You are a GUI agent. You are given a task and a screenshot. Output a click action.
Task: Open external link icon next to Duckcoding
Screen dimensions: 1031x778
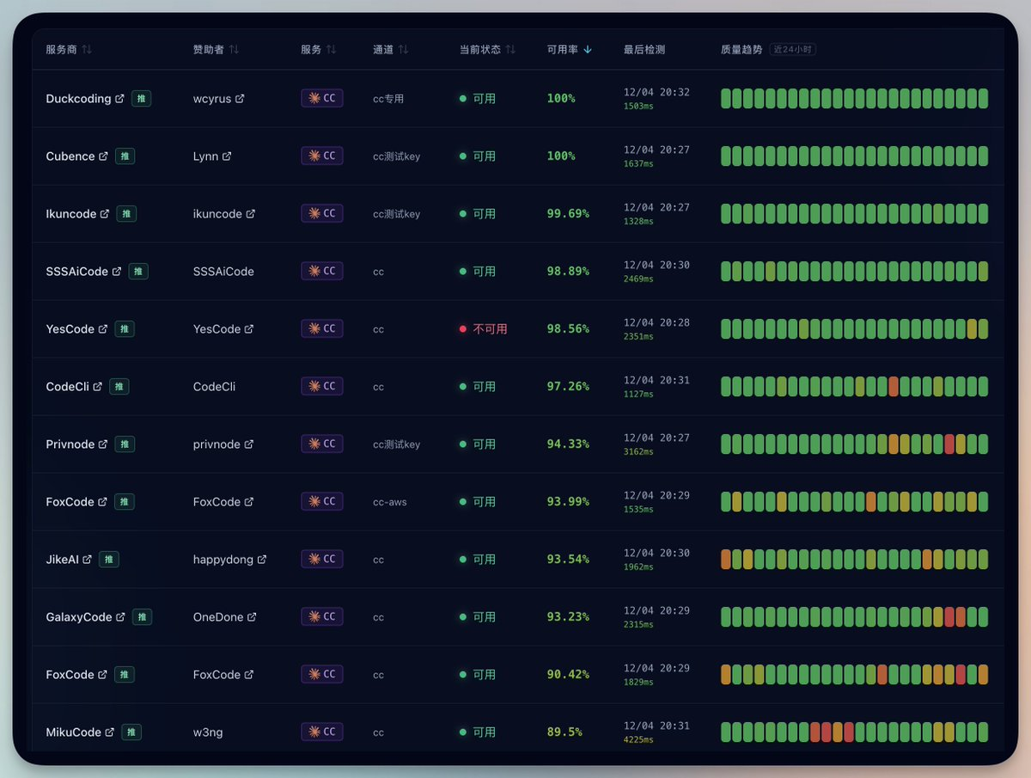tap(120, 99)
